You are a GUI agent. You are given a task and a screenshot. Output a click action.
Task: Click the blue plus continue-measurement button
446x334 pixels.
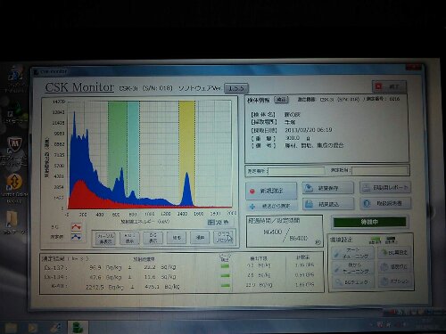[271, 206]
